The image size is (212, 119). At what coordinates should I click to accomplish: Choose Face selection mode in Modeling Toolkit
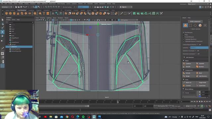(x=200, y=25)
